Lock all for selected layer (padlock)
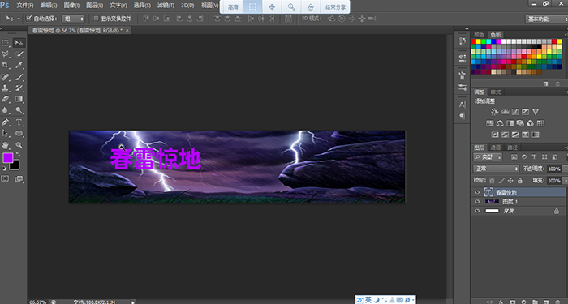 coord(520,180)
